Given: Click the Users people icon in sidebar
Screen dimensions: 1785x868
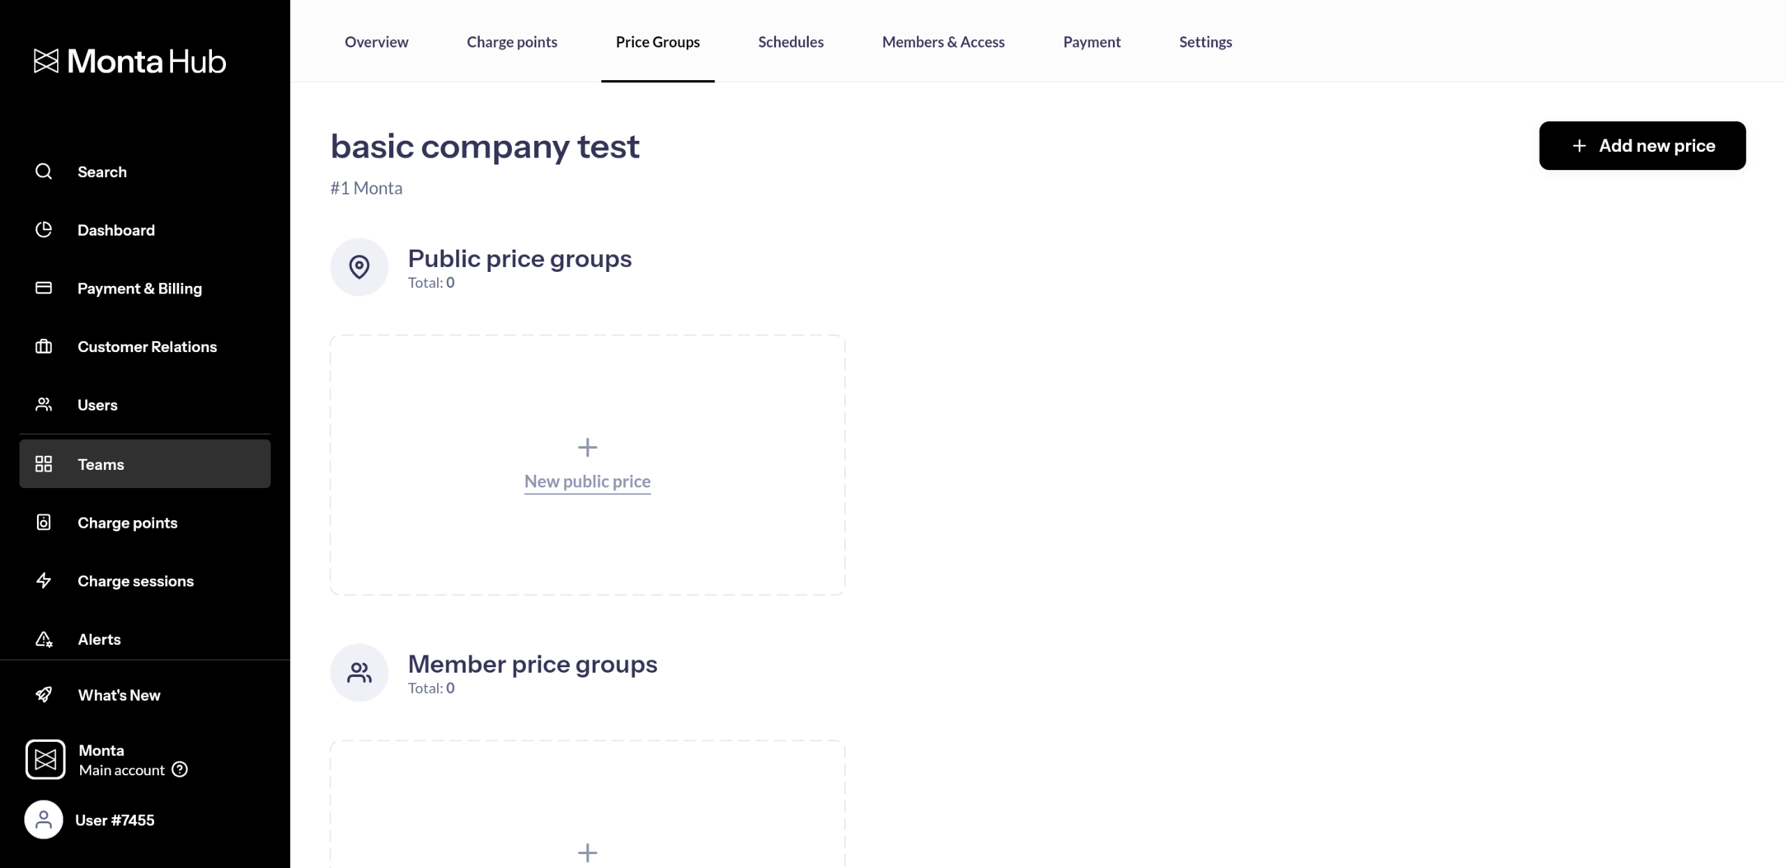Looking at the screenshot, I should tap(43, 405).
